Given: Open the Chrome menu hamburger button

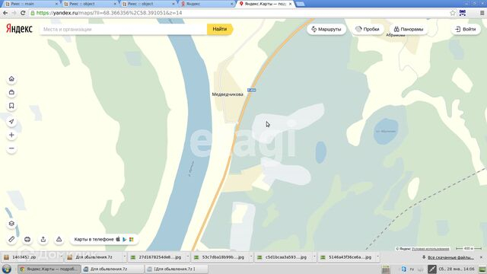Looking at the screenshot, I should (482, 13).
